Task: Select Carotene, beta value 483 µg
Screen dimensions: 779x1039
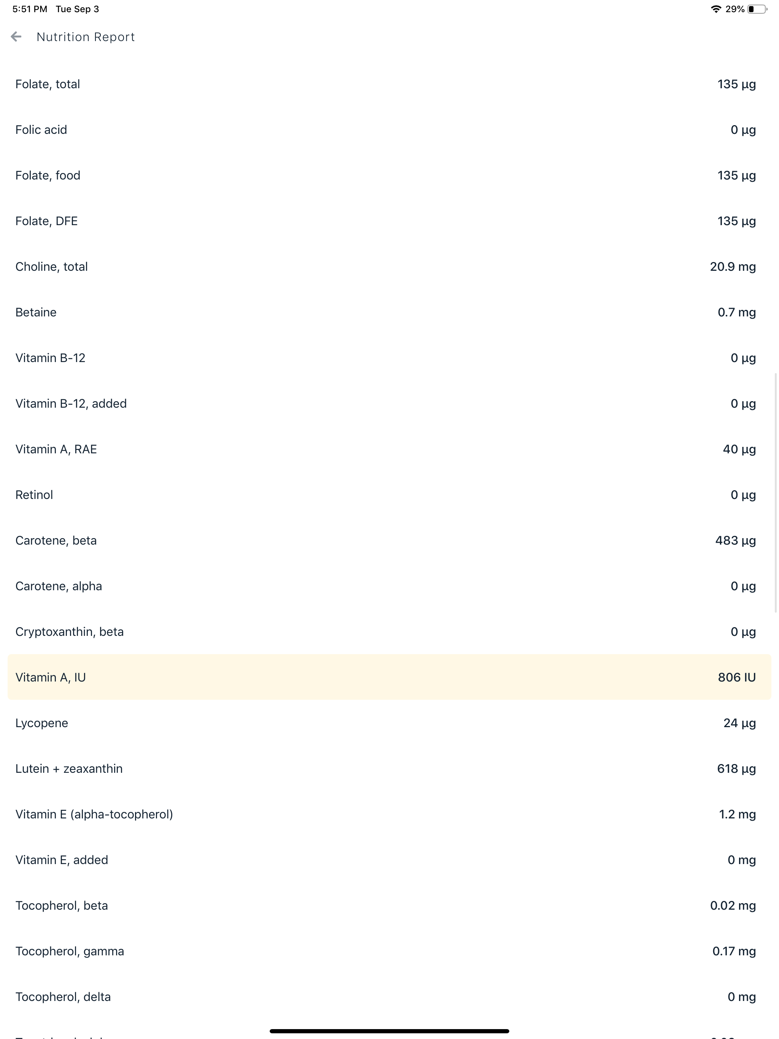Action: click(x=735, y=540)
